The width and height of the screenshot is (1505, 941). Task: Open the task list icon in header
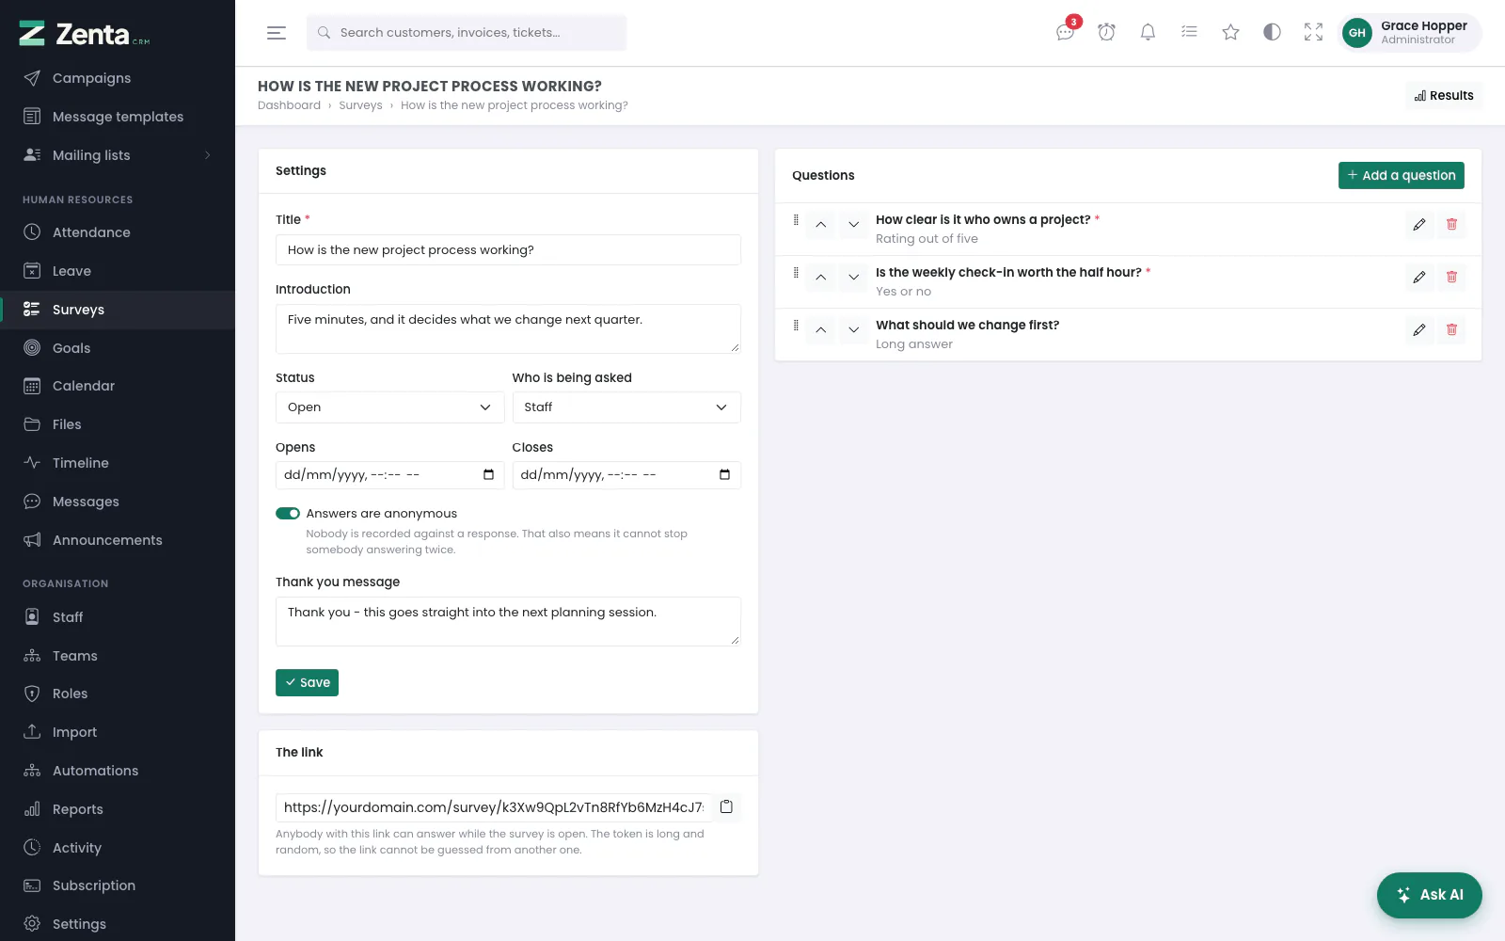1189,32
